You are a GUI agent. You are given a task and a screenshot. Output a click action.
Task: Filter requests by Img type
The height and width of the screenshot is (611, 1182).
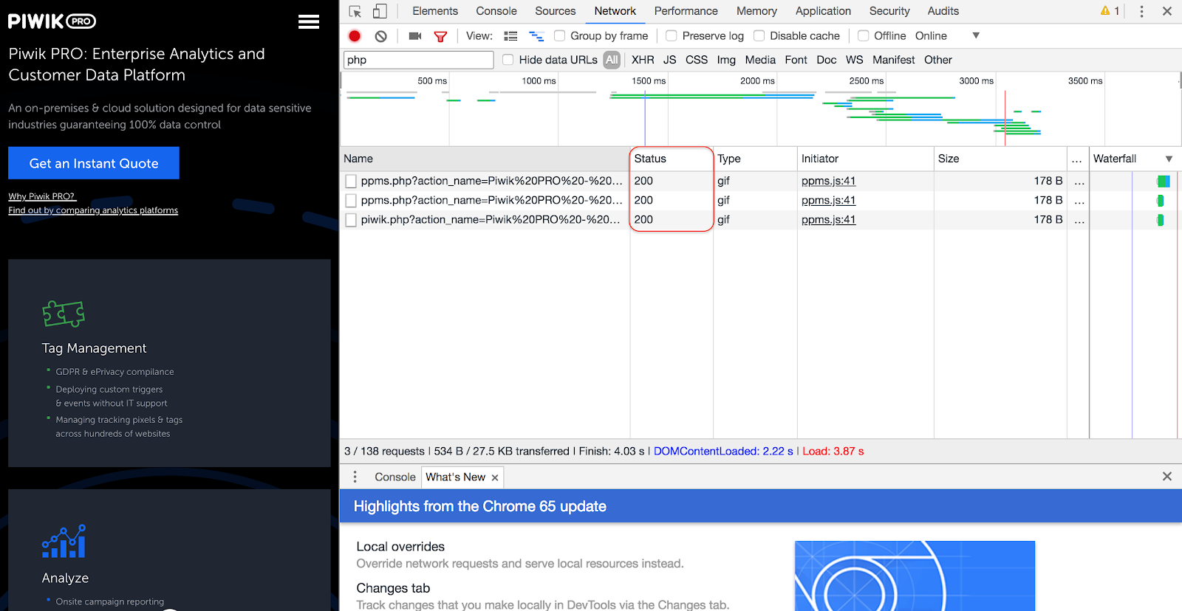pos(726,60)
